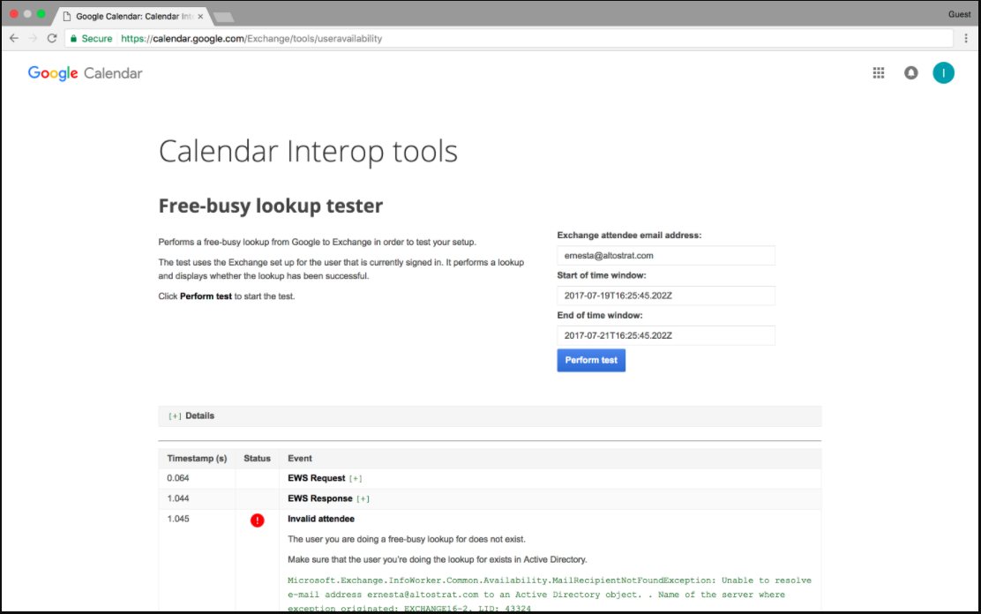Click the macOS green maximize window button

pyautogui.click(x=41, y=14)
